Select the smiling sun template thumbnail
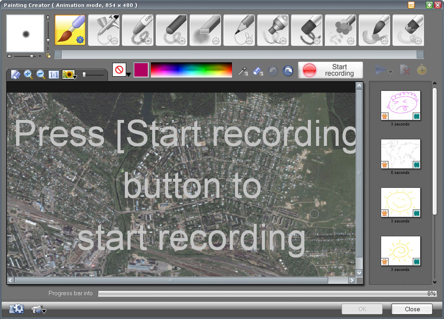Viewport: 444px width, 319px height. 400,202
